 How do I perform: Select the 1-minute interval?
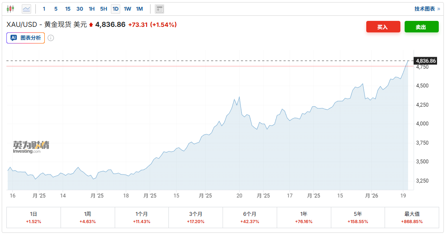point(44,9)
